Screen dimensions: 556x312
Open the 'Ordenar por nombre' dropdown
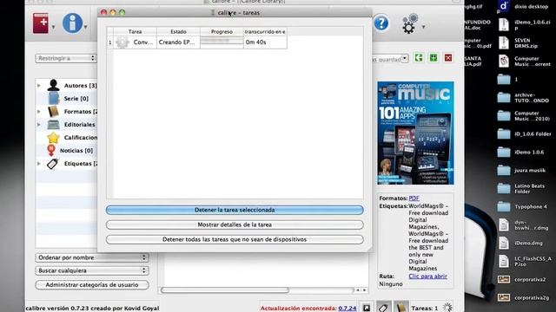click(92, 257)
